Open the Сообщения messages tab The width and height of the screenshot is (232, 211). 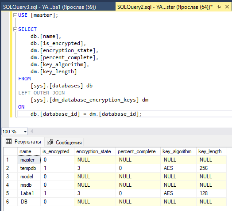64,143
